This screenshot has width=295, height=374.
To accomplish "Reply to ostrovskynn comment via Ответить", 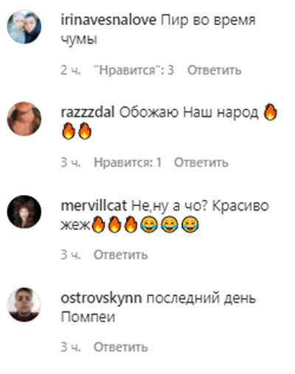I will click(x=121, y=347).
